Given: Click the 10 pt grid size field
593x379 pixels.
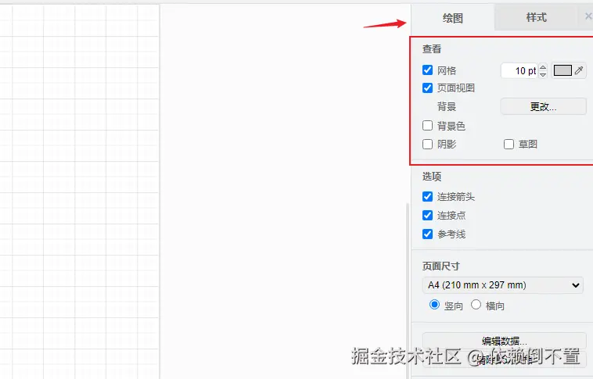Looking at the screenshot, I should (519, 70).
